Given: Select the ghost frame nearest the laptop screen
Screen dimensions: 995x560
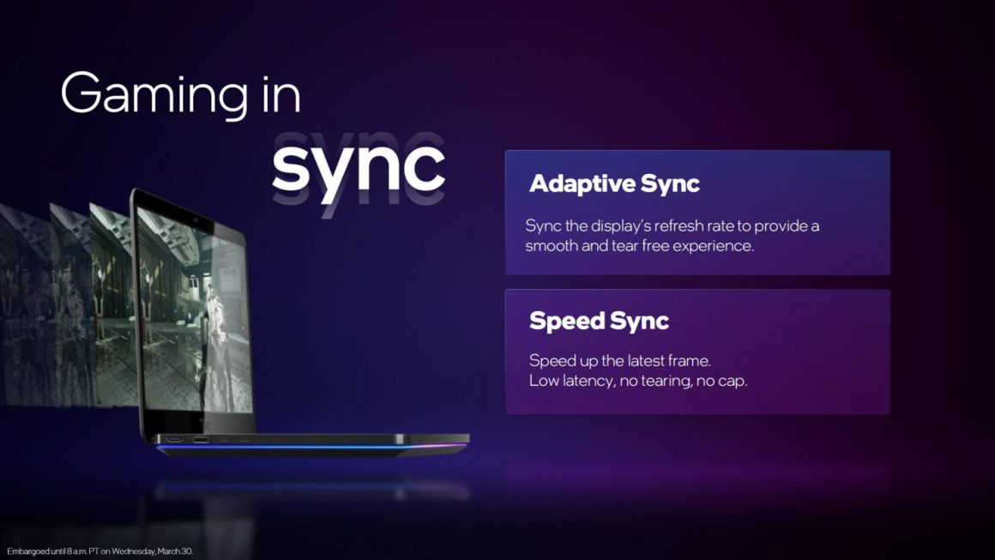Looking at the screenshot, I should pos(112,309).
